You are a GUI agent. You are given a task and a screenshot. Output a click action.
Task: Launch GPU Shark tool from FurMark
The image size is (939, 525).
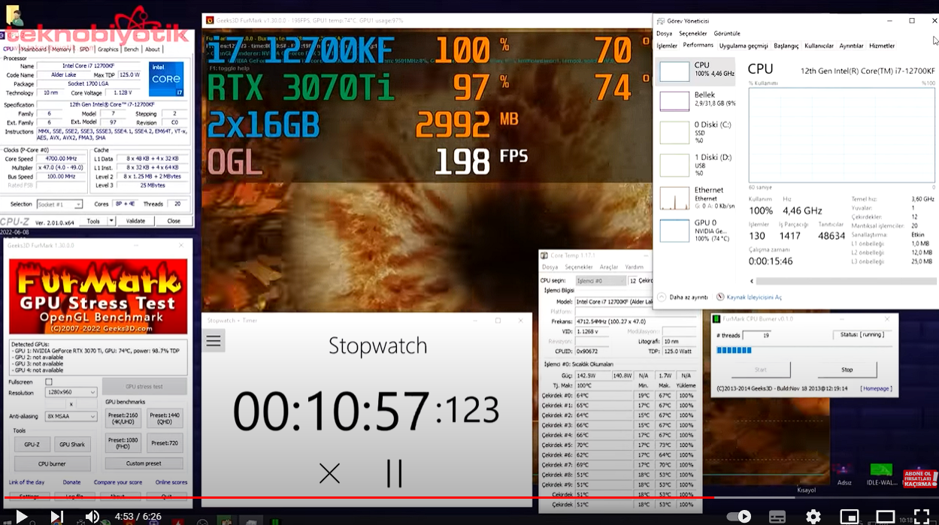pos(73,444)
